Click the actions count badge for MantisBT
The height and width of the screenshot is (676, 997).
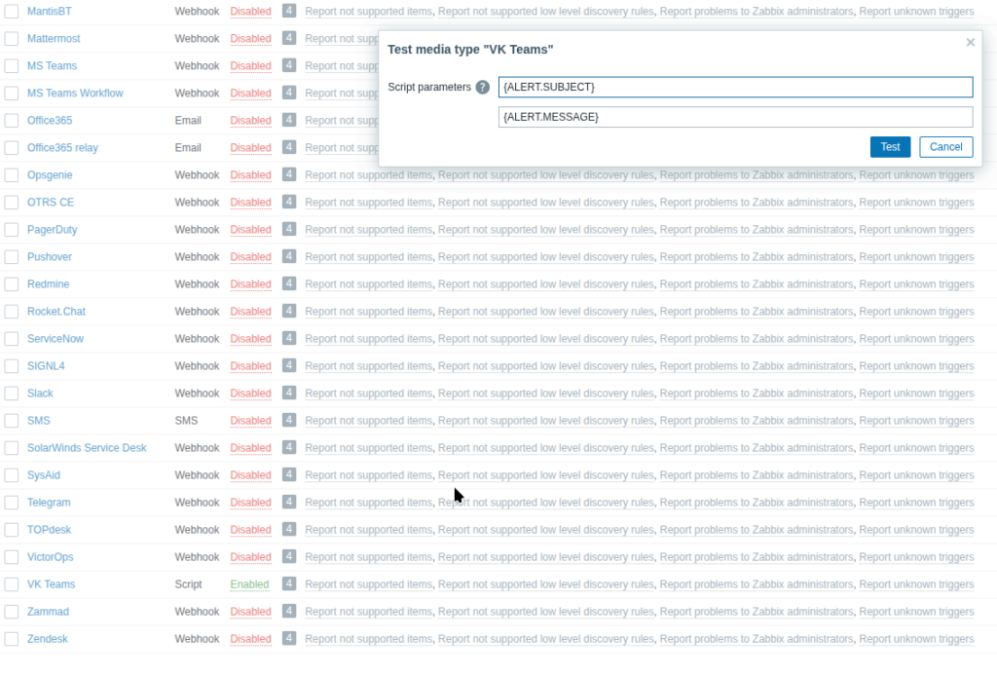click(289, 11)
